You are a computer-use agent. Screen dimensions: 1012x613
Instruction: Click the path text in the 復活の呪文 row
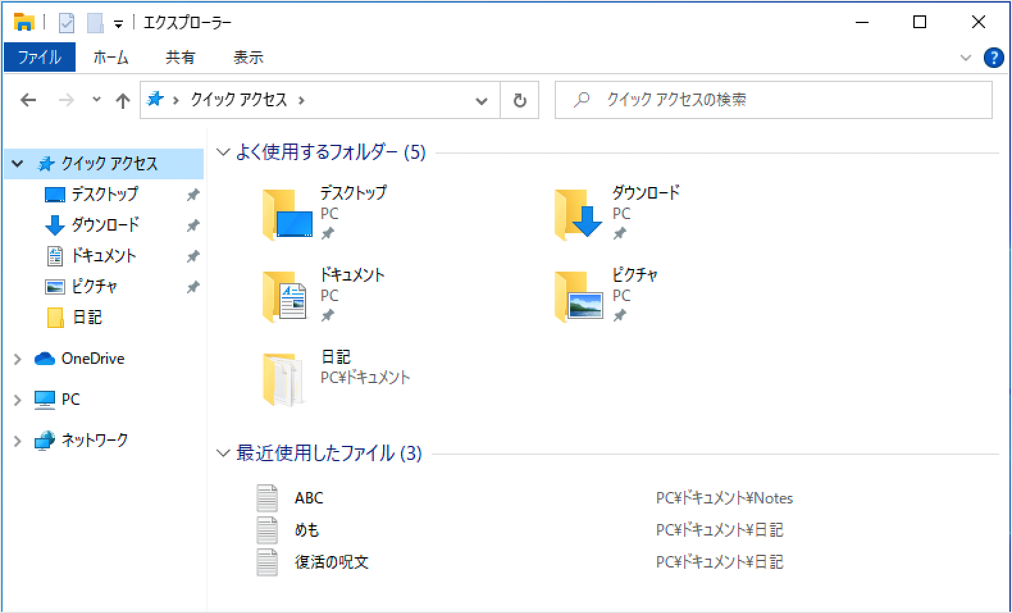[720, 562]
